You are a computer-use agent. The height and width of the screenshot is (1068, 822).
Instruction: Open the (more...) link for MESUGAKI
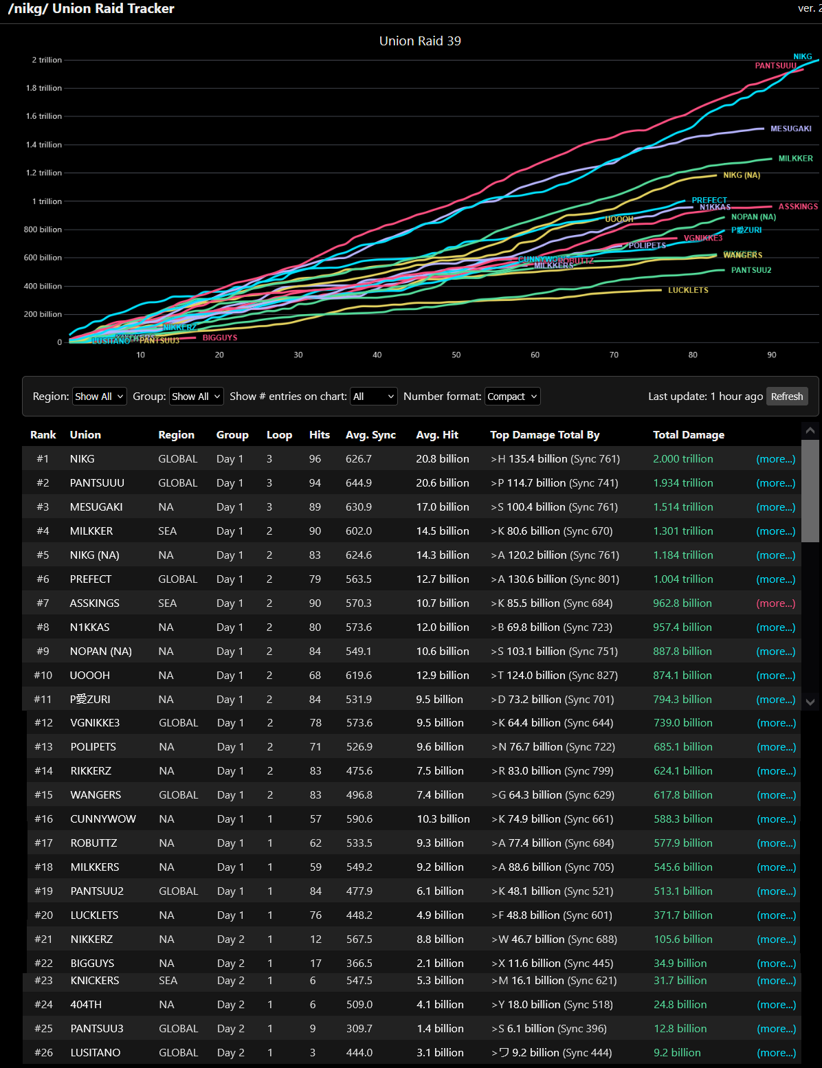point(776,507)
